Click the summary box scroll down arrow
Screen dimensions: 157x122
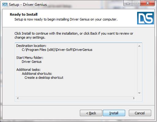(139, 93)
